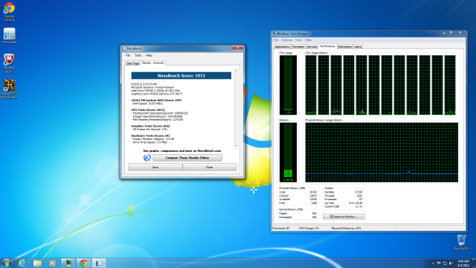Image resolution: width=476 pixels, height=268 pixels.
Task: Switch to NovaBench Start Page tab
Action: click(132, 63)
